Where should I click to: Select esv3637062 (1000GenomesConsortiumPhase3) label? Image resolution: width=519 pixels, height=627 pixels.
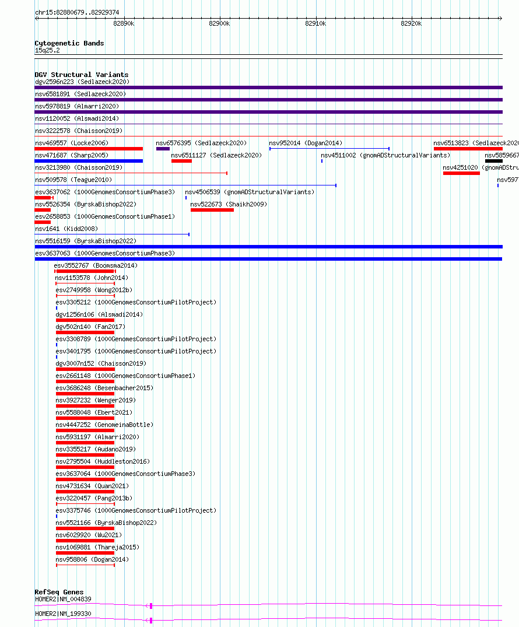[105, 192]
